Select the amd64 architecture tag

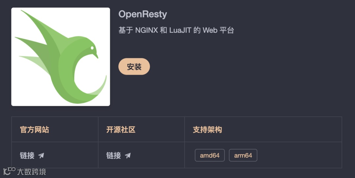click(210, 155)
